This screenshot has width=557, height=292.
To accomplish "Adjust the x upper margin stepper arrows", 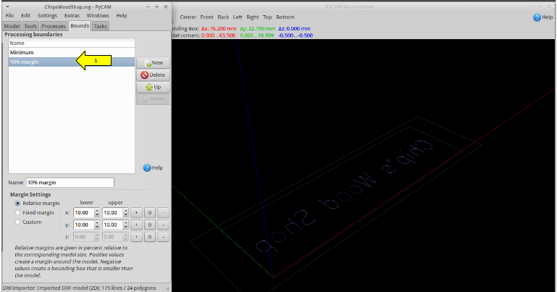I will click(126, 213).
